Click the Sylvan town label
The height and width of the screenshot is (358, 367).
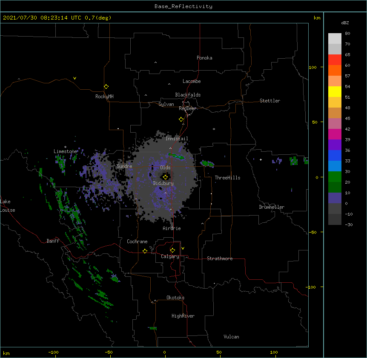166,104
